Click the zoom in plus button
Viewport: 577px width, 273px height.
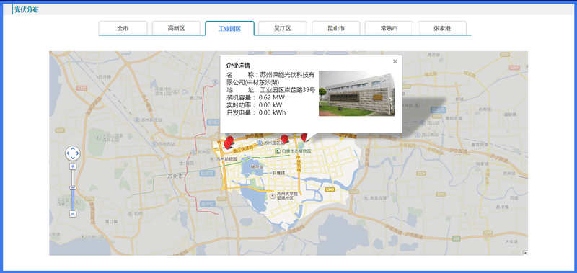(73, 166)
